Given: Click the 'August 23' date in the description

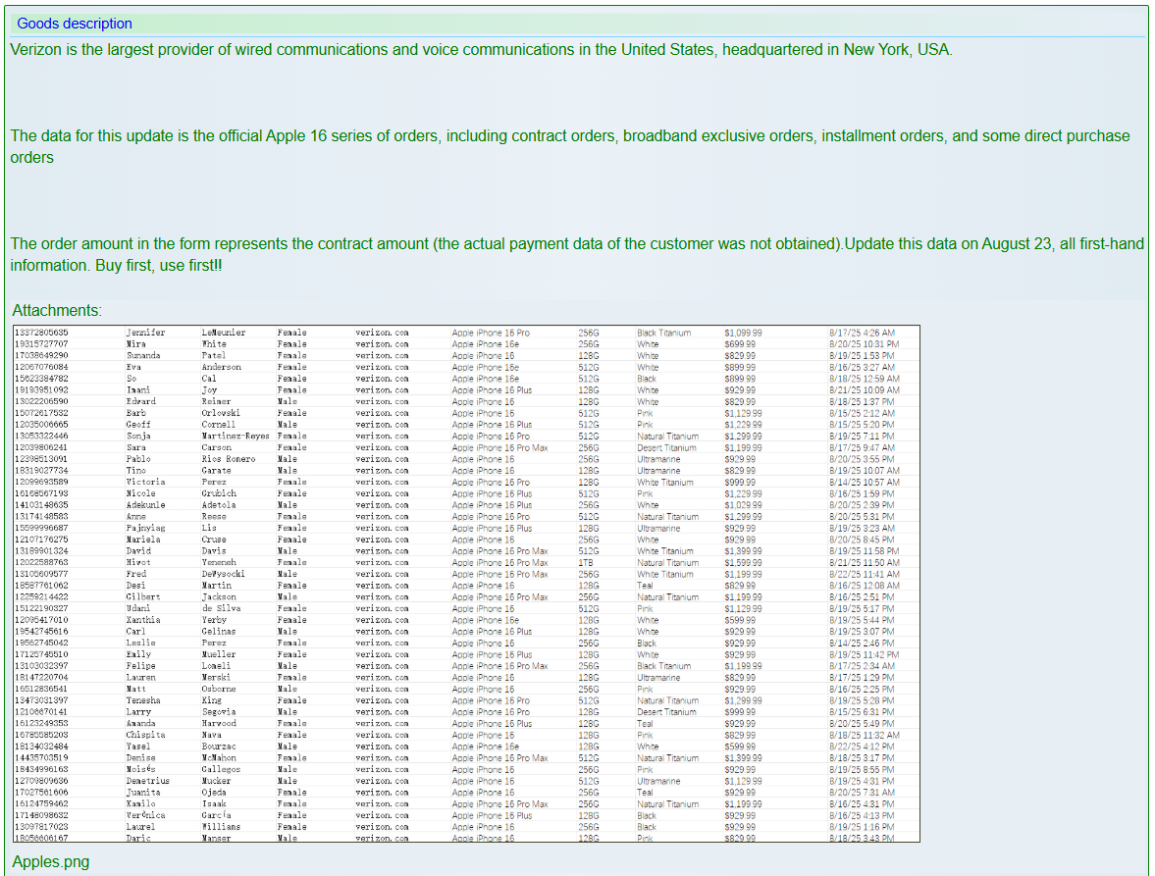Looking at the screenshot, I should (x=1016, y=244).
